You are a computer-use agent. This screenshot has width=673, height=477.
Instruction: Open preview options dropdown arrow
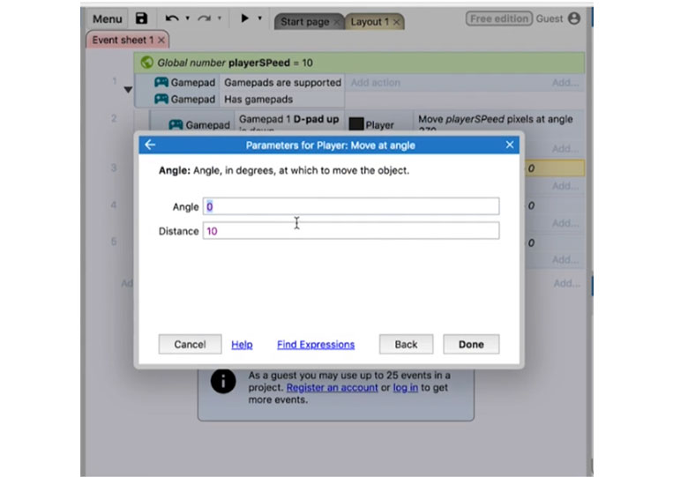[x=259, y=18]
